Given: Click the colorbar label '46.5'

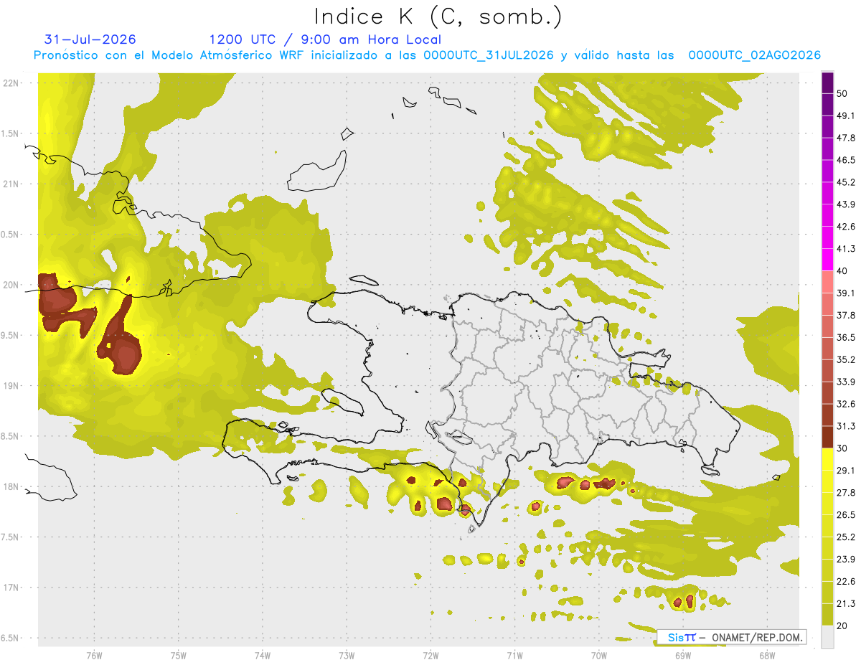Looking at the screenshot, I should coord(846,161).
